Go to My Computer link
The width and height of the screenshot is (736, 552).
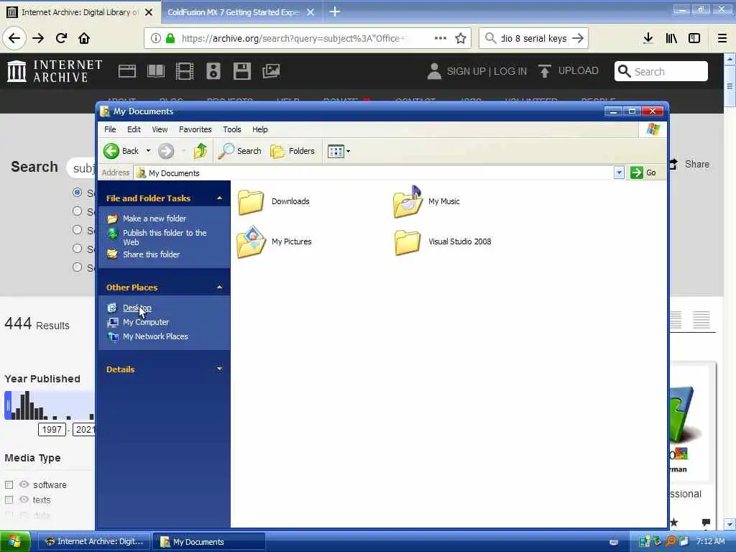145,322
